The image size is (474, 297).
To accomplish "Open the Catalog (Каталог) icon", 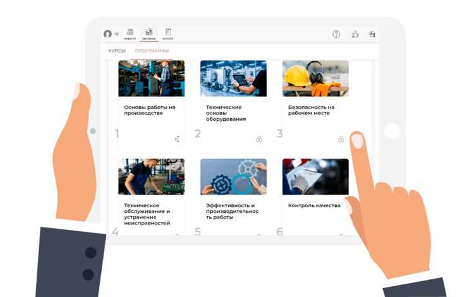I will click(168, 33).
